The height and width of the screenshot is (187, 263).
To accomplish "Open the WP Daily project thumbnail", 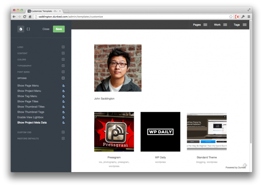I will tap(160, 132).
